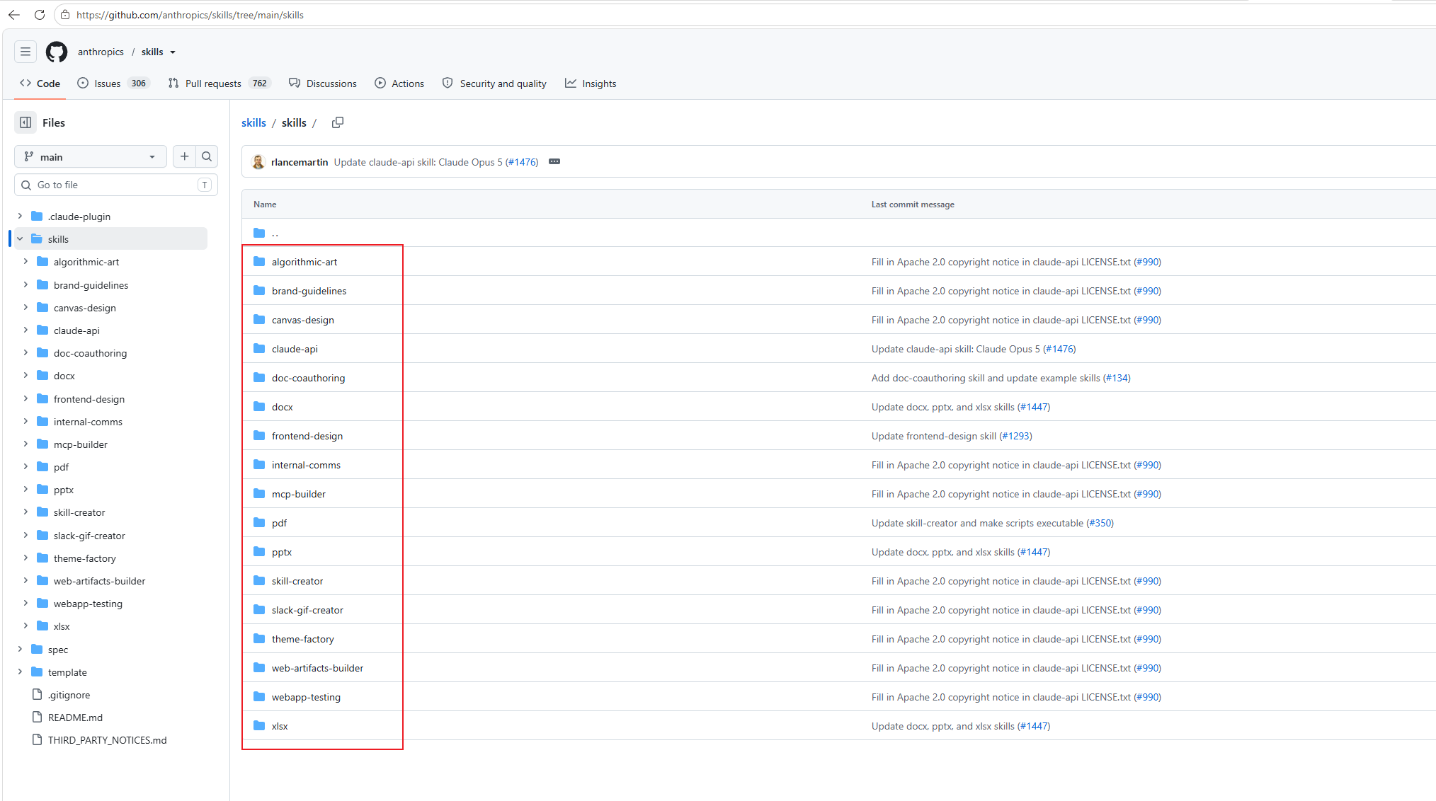The width and height of the screenshot is (1436, 801).
Task: Collapse the skills folder in tree
Action: click(x=20, y=239)
